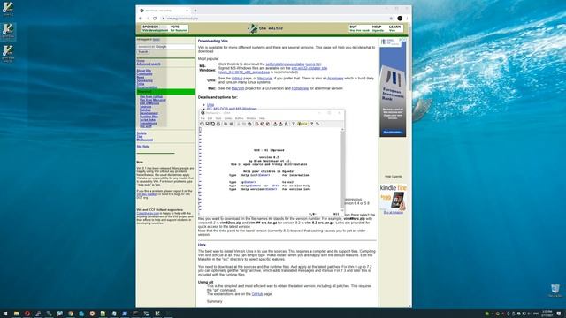Image resolution: width=566 pixels, height=318 pixels.
Task: Click MacVim project link
Action: tap(238, 88)
